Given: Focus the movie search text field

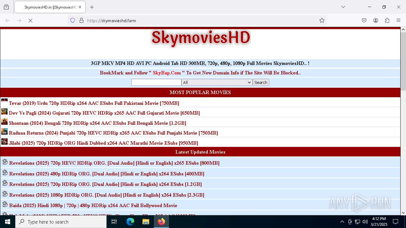Looking at the screenshot, I should [x=156, y=82].
